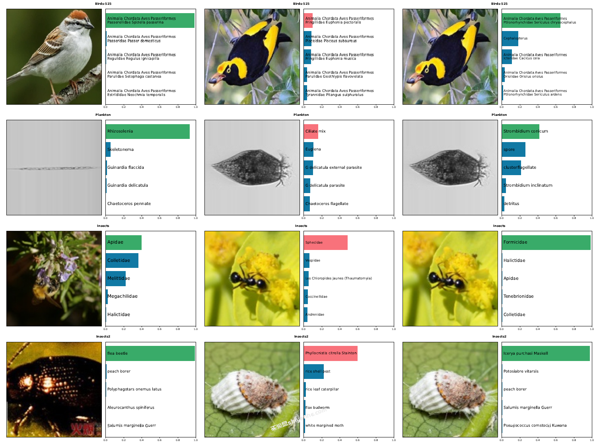Image resolution: width=601 pixels, height=443 pixels.
Task: Click the Pitangus sulphuratus label
Action: pyautogui.click(x=339, y=93)
